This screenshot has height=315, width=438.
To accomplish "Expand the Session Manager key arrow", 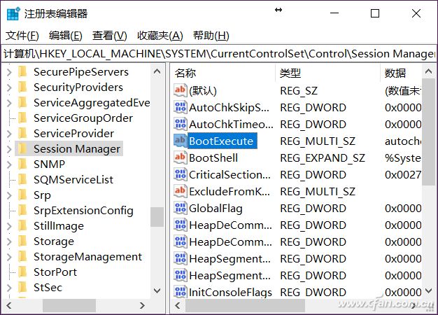I will point(9,149).
